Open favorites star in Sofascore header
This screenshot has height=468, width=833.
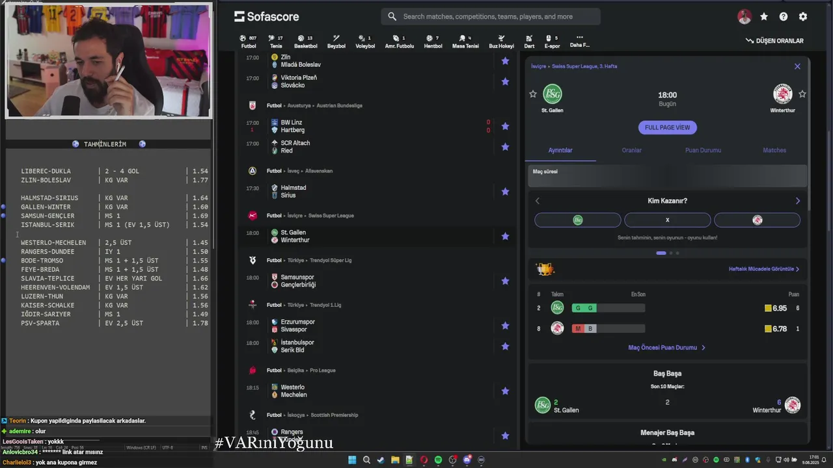click(764, 17)
